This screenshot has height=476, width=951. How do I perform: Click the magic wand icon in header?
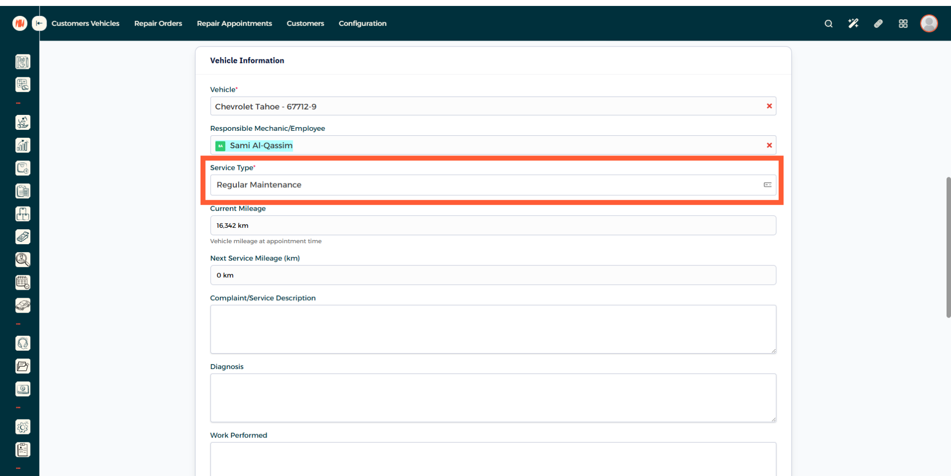coord(853,23)
